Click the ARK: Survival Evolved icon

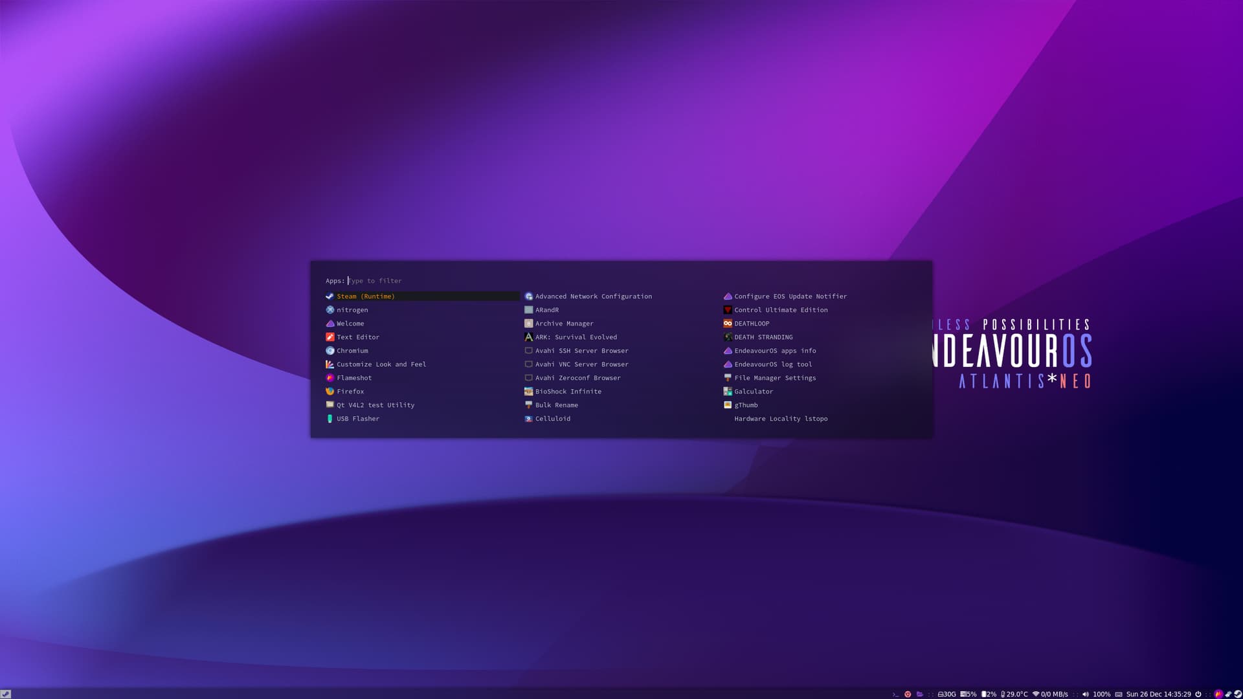528,337
